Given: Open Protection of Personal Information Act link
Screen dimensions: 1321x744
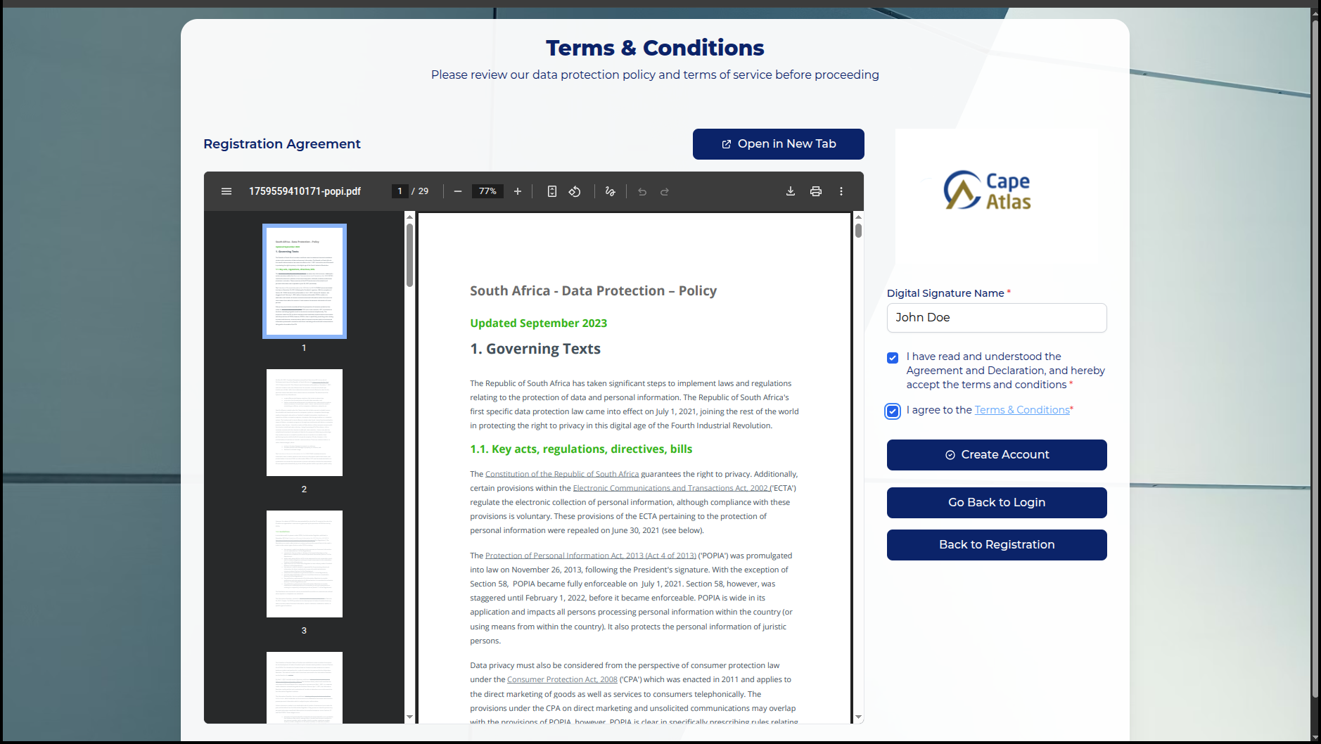Looking at the screenshot, I should tap(591, 556).
